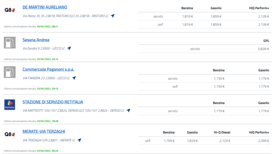The image size is (272, 154).
Task: Click the Hi-Q Diesel price 2,129 €
Action: click(x=225, y=141)
